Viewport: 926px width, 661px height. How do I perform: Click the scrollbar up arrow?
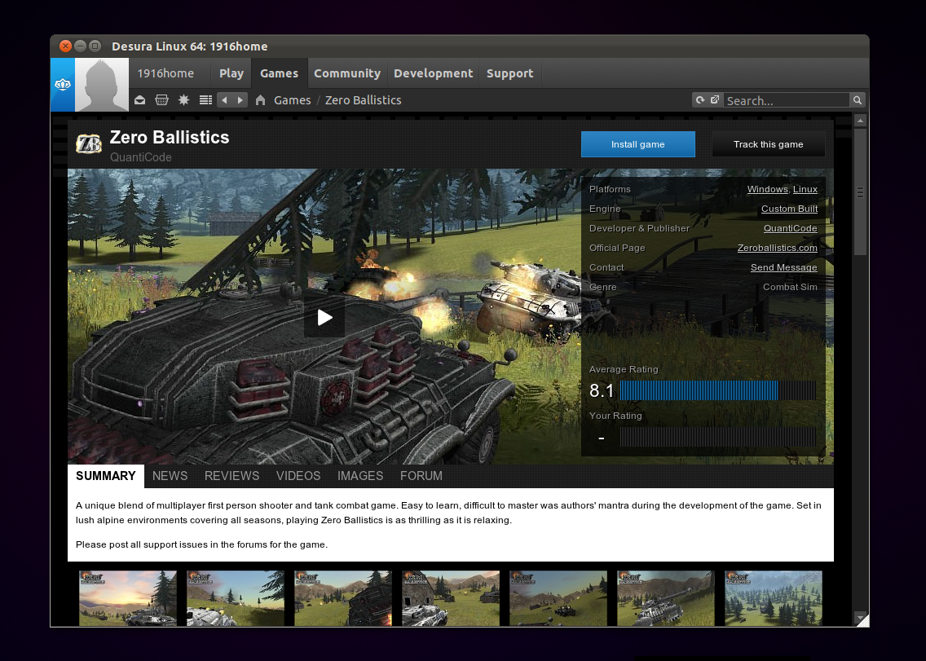tap(860, 121)
